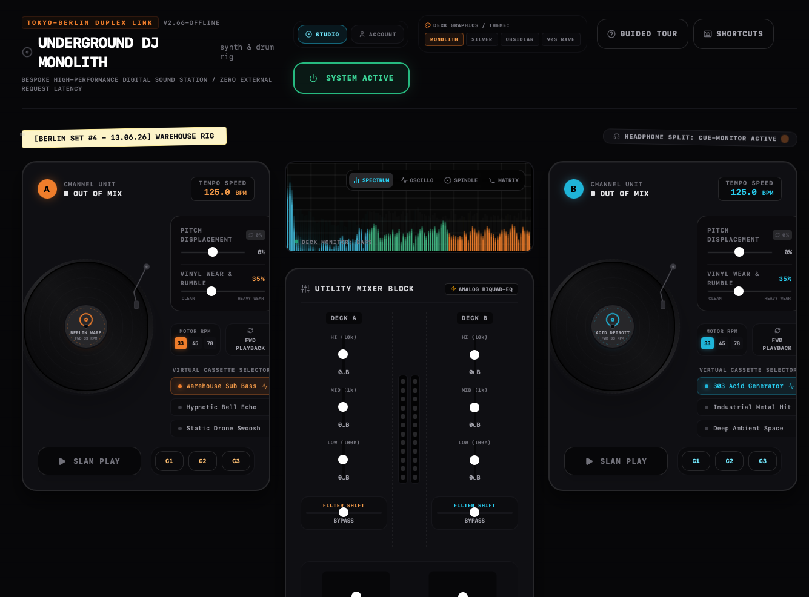The image size is (809, 597).
Task: Click the Acid Detroit record label on turntable B
Action: coord(613,327)
